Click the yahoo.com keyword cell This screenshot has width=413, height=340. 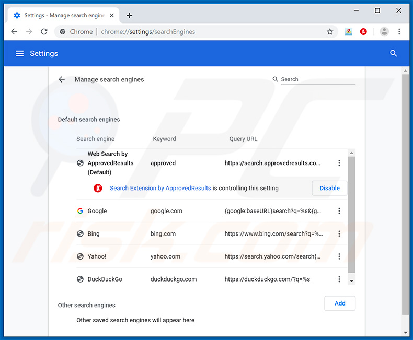tap(165, 256)
